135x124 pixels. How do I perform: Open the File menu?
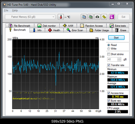(6, 10)
